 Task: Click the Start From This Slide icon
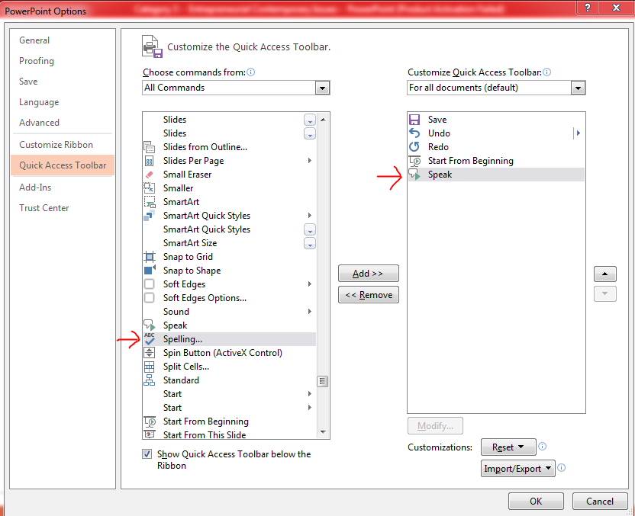click(150, 434)
